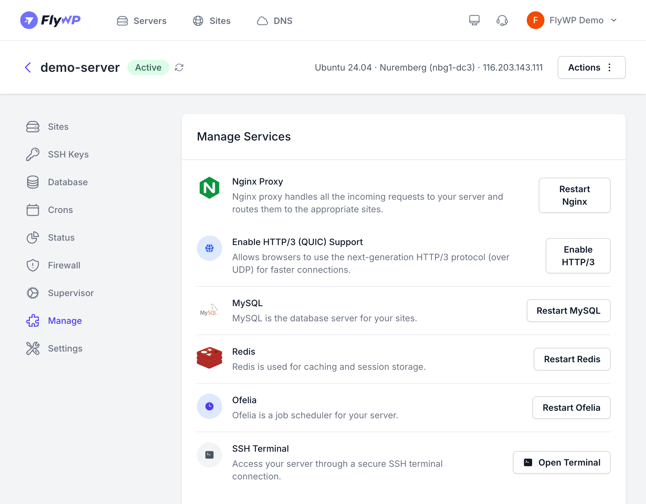Screen dimensions: 646x504
Task: Click the Nginx Proxy title
Action: point(258,181)
